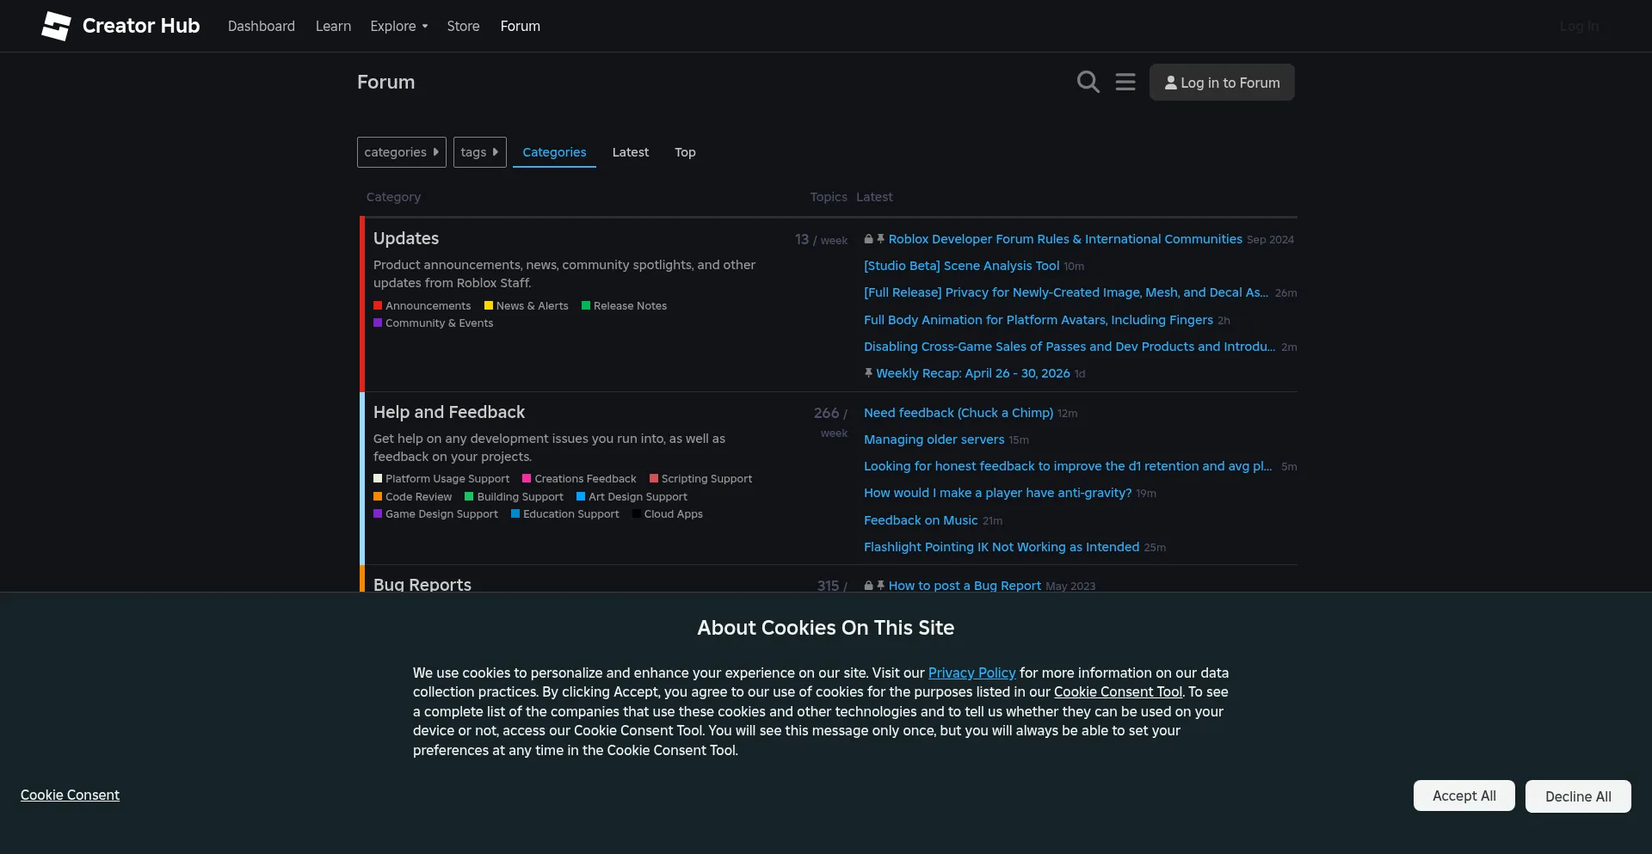Click the Log in to Forum button
This screenshot has height=854, width=1652.
(x=1222, y=83)
